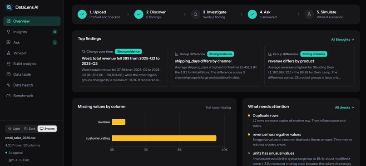Click the % of rows missing label
This screenshot has height=166, width=366.
point(218,107)
